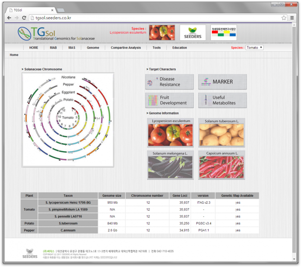Click the SEEDERS logo in header
Image resolution: width=301 pixels, height=267 pixels.
192,33
